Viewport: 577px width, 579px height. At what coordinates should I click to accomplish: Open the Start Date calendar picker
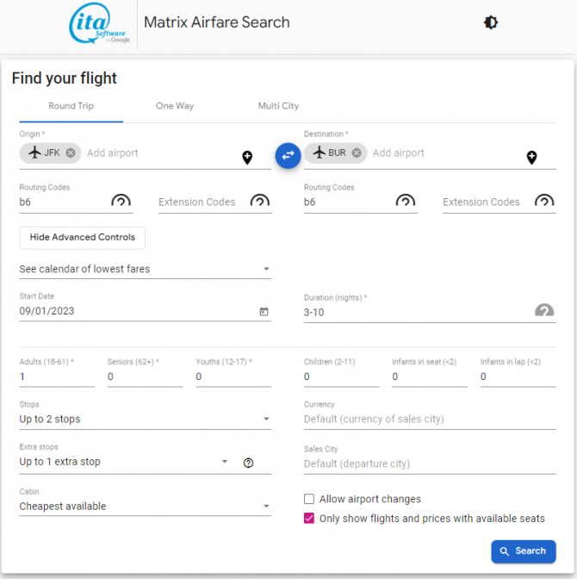point(264,312)
